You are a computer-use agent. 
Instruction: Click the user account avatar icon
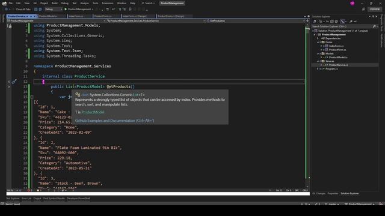[x=352, y=3]
